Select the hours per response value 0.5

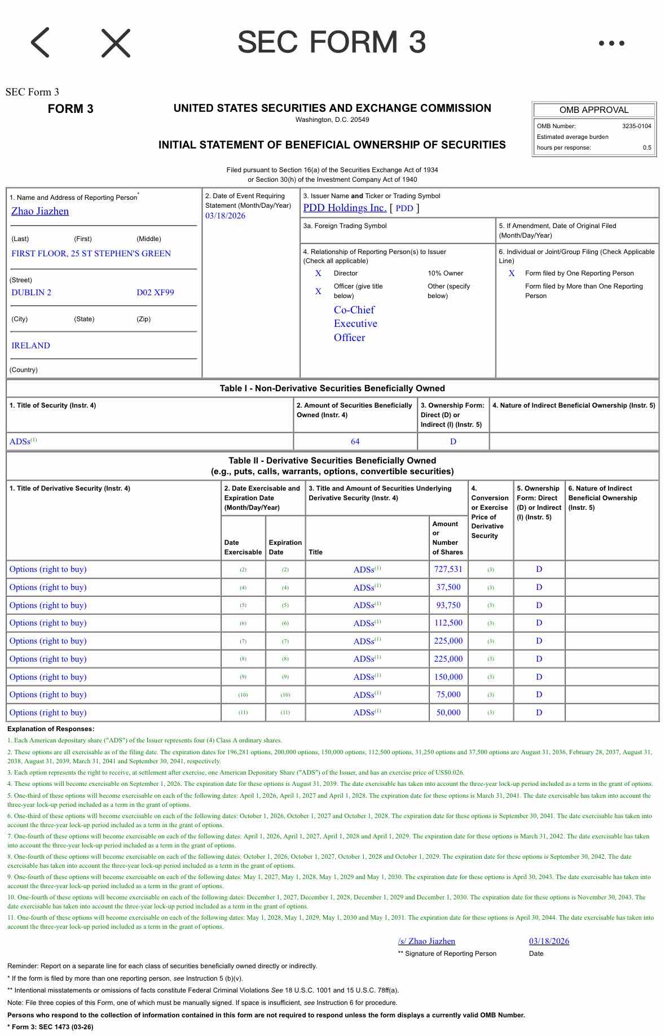pyautogui.click(x=647, y=147)
